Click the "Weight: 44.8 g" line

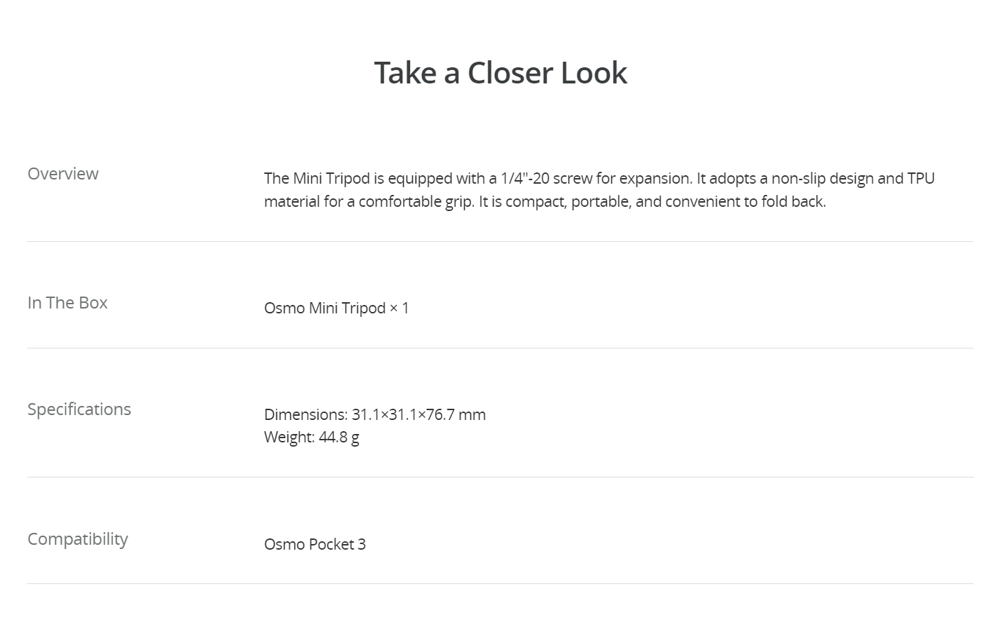(312, 438)
